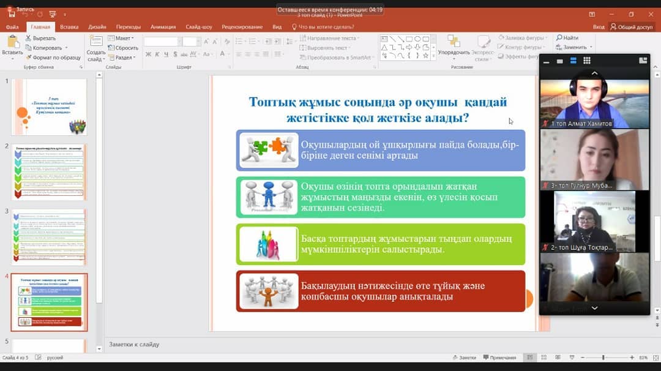This screenshot has height=371, width=661.
Task: Cut selection with Вырезать
Action: 40,38
